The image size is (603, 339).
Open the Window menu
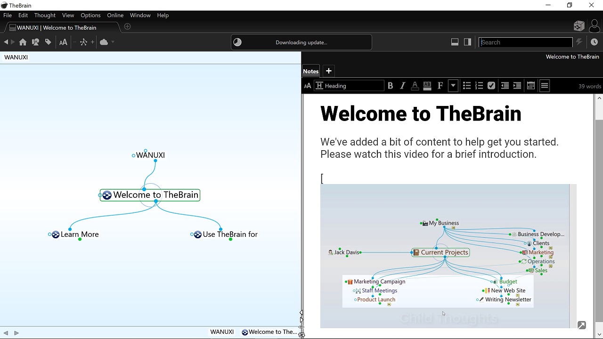click(x=140, y=15)
